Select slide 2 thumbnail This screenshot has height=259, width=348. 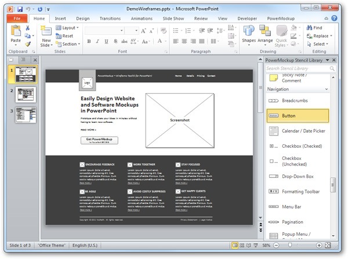point(26,94)
